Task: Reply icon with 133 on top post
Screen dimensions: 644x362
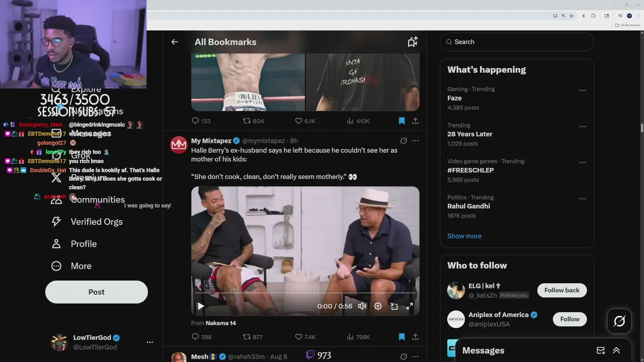Action: [196, 121]
